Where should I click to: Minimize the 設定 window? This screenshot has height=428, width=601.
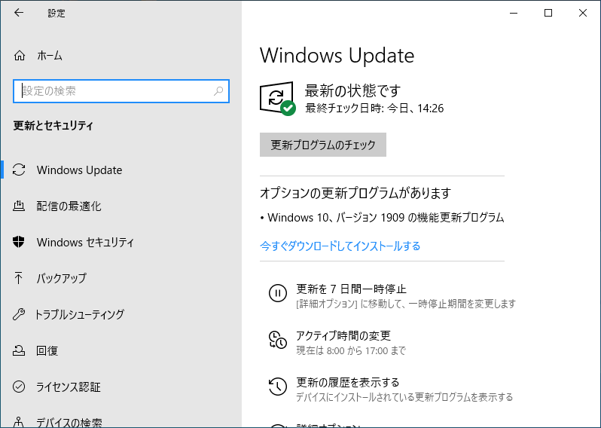tap(514, 13)
